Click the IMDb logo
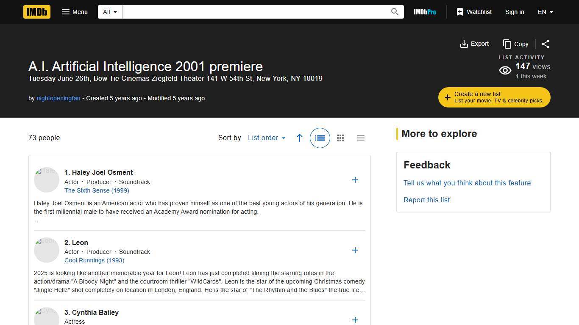This screenshot has height=325, width=579. (x=37, y=12)
